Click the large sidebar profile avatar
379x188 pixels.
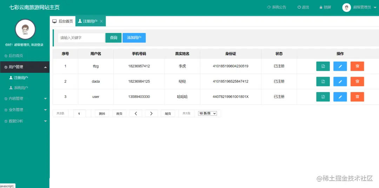[x=25, y=29]
